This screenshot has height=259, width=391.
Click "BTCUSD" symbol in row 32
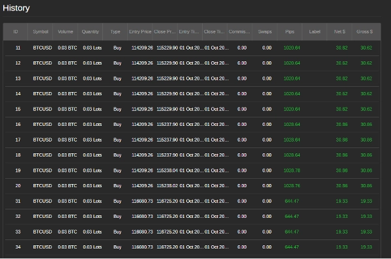click(42, 217)
